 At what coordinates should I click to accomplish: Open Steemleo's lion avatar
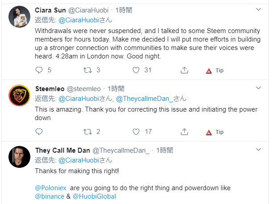tap(19, 95)
